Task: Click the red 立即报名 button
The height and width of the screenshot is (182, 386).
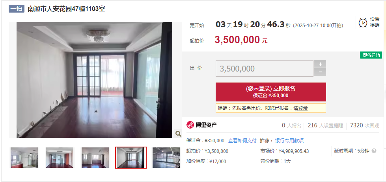Action: click(x=271, y=92)
